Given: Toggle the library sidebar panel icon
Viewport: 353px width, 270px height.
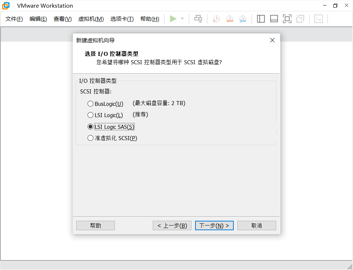Looking at the screenshot, I should (x=261, y=19).
